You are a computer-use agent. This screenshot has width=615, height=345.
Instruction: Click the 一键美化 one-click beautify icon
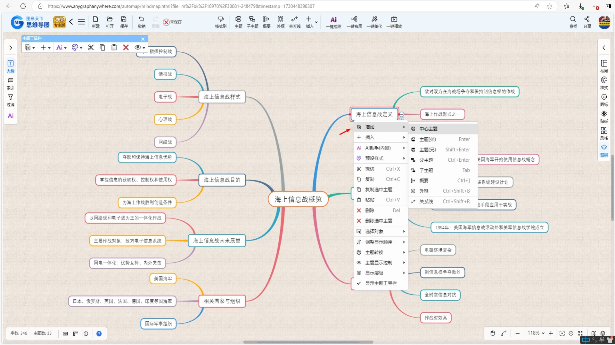pos(374,22)
